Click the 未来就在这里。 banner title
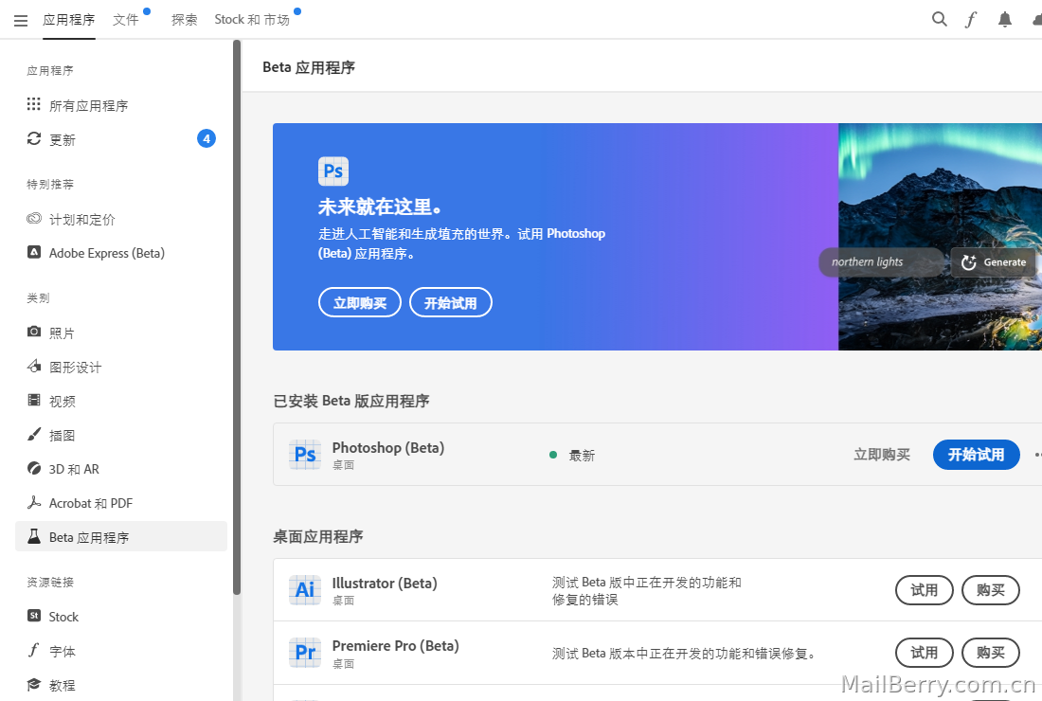The image size is (1042, 701). pos(380,207)
